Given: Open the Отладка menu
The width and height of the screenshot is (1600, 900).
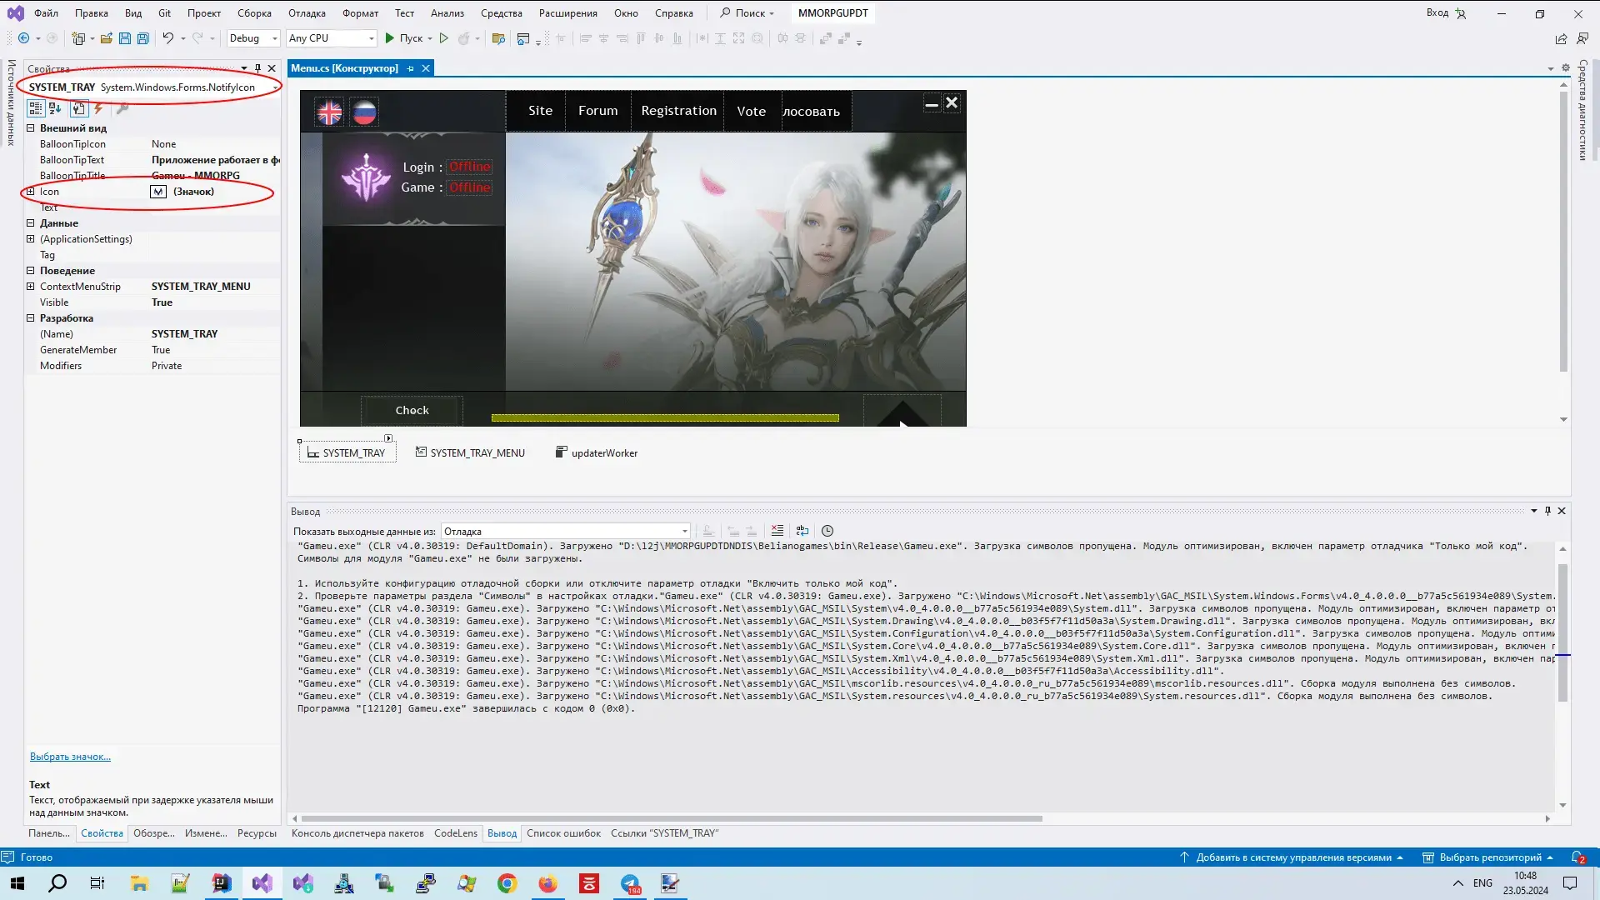Looking at the screenshot, I should [307, 13].
